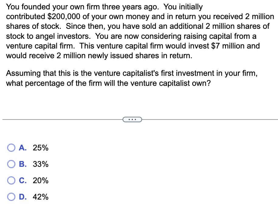The image size is (278, 205).
Task: Click the 25% answer text
Action: click(x=40, y=148)
